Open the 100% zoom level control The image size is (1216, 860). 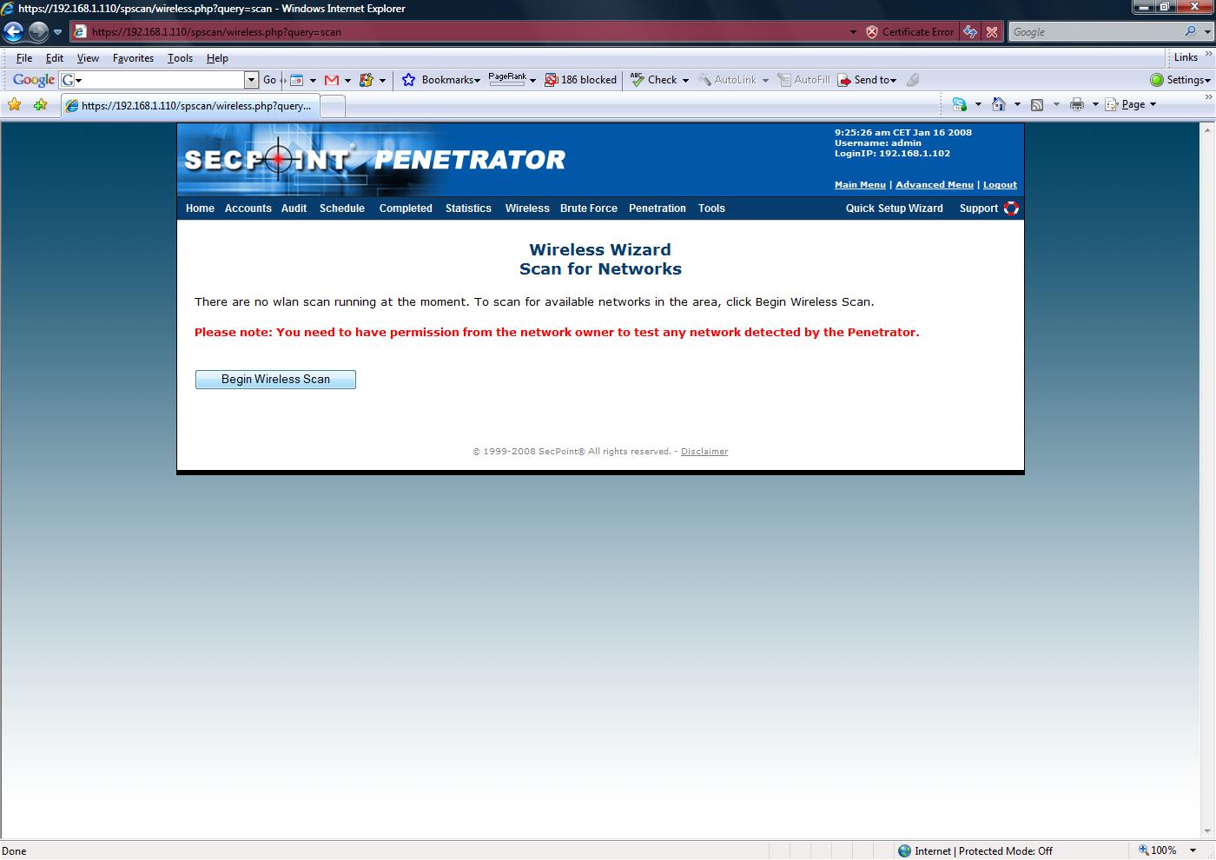[x=1170, y=850]
